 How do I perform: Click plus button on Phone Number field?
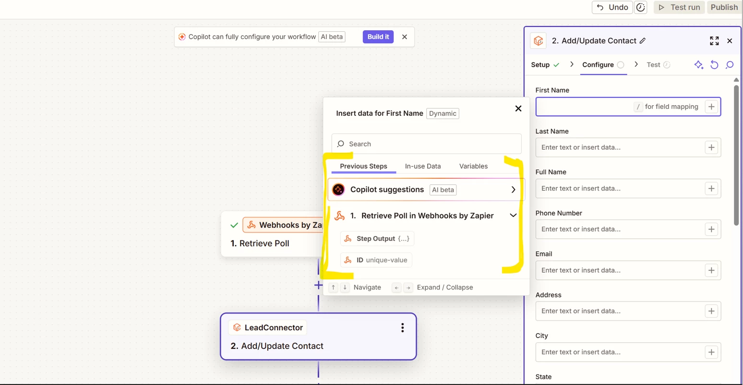[711, 229]
